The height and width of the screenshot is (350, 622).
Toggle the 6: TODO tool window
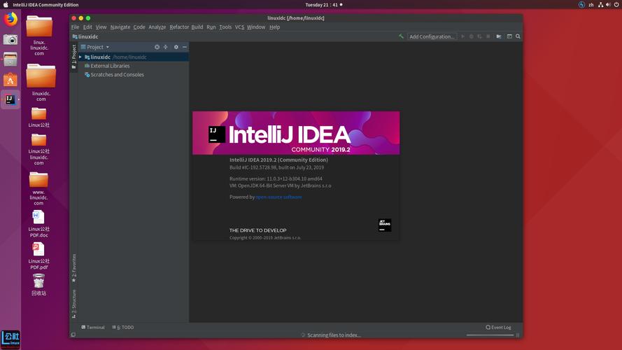click(123, 328)
